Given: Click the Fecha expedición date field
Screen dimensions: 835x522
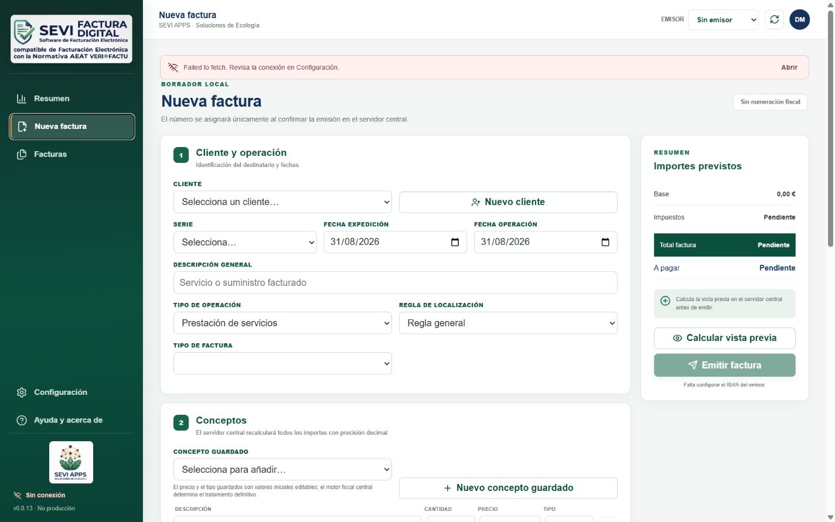Looking at the screenshot, I should (396, 242).
